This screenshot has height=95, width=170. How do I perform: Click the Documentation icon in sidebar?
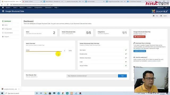[x=3, y=33]
